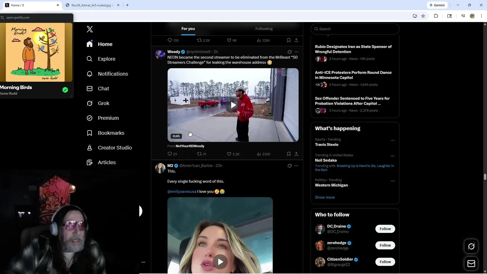Open browser extensions puzzle icon

436,16
